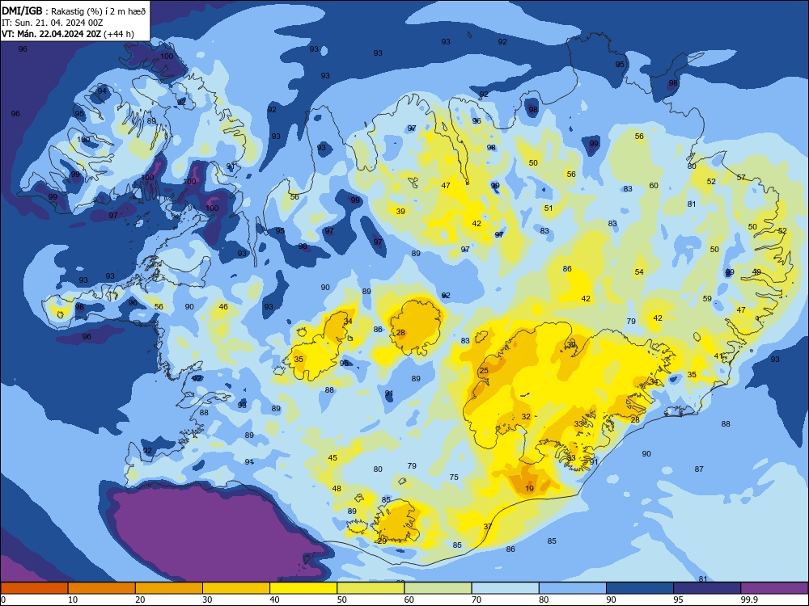Screen dimensions: 809x606
Task: Click the humidity value '75' in the south
Action: pyautogui.click(x=454, y=478)
